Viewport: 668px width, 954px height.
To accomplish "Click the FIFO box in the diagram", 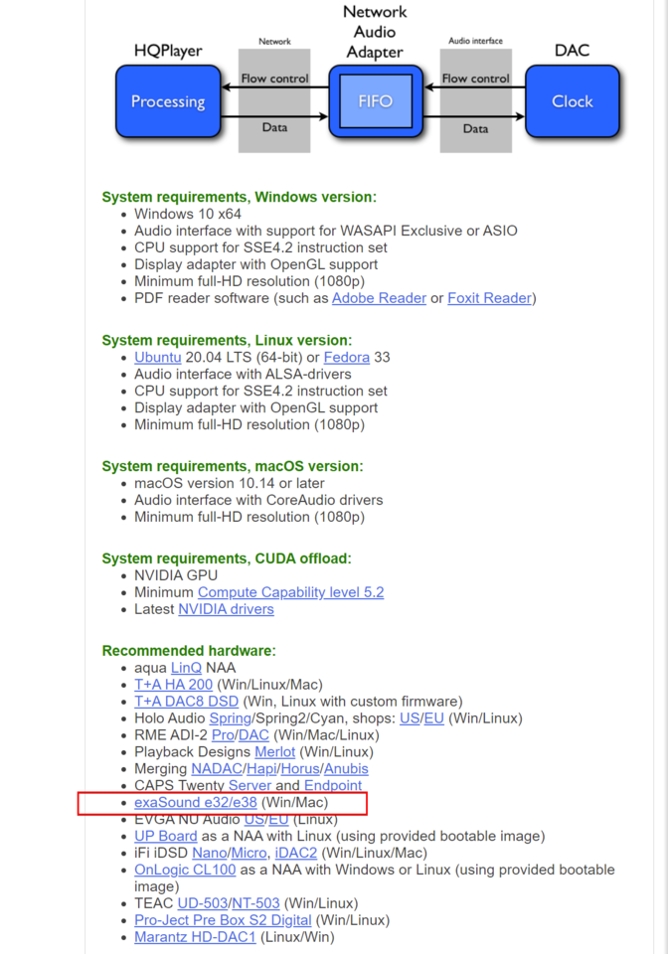I will pos(376,101).
